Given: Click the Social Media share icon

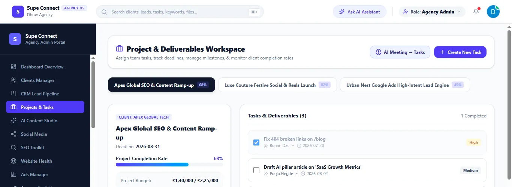Looking at the screenshot, I should 13,134.
